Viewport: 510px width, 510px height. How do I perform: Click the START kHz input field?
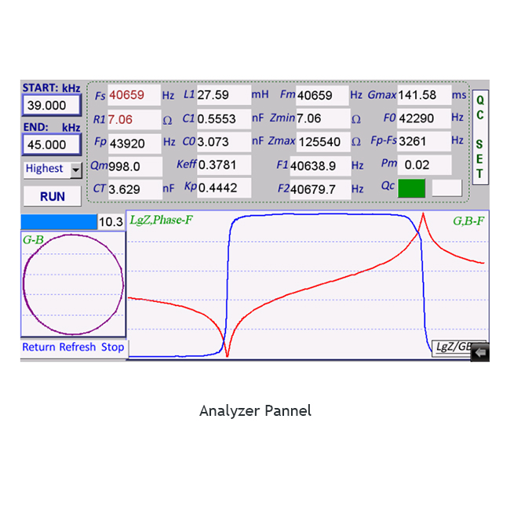pos(51,105)
